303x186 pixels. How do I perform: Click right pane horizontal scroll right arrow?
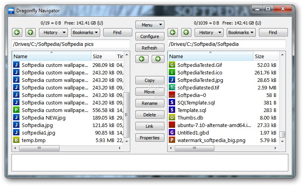pyautogui.click(x=275, y=148)
